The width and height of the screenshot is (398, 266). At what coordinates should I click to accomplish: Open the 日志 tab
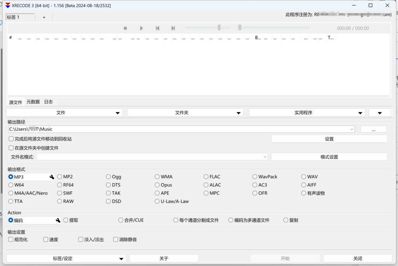point(48,102)
